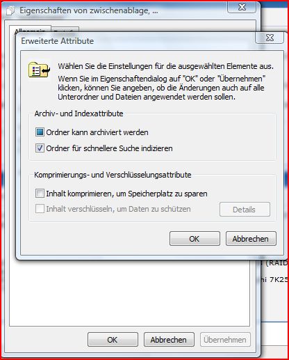Switch to the partially hidden Allgemein tab

30,29
